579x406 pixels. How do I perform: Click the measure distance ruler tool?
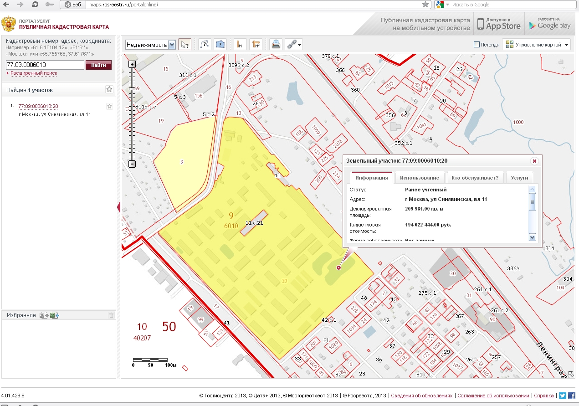point(240,44)
